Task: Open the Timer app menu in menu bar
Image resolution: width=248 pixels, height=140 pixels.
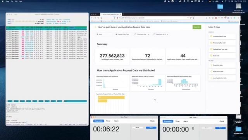Action: pyautogui.click(x=7, y=1)
